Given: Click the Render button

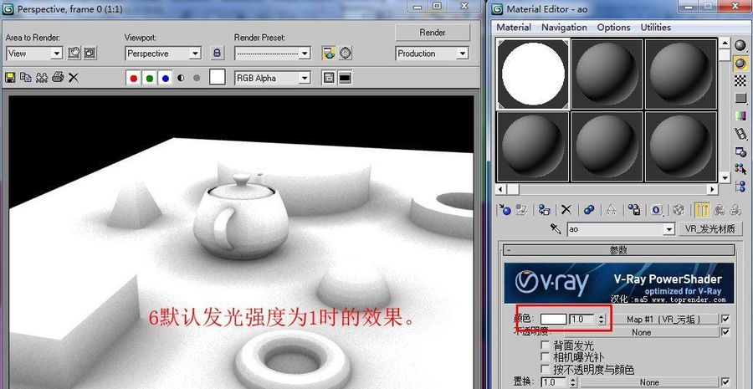Looking at the screenshot, I should click(x=433, y=32).
